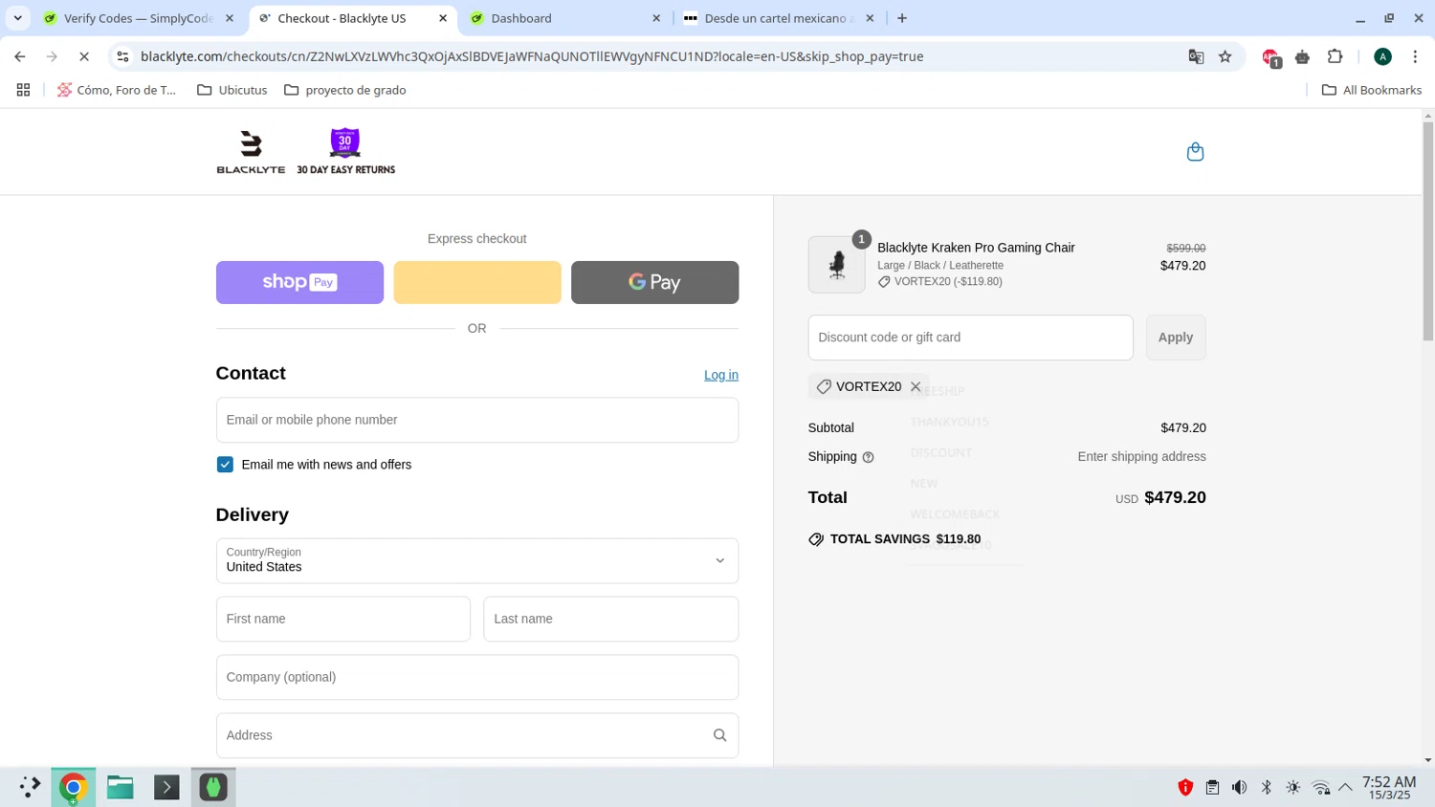Click the 30 Day Easy Returns badge
Screen dimensions: 1435x807
[x=345, y=152]
